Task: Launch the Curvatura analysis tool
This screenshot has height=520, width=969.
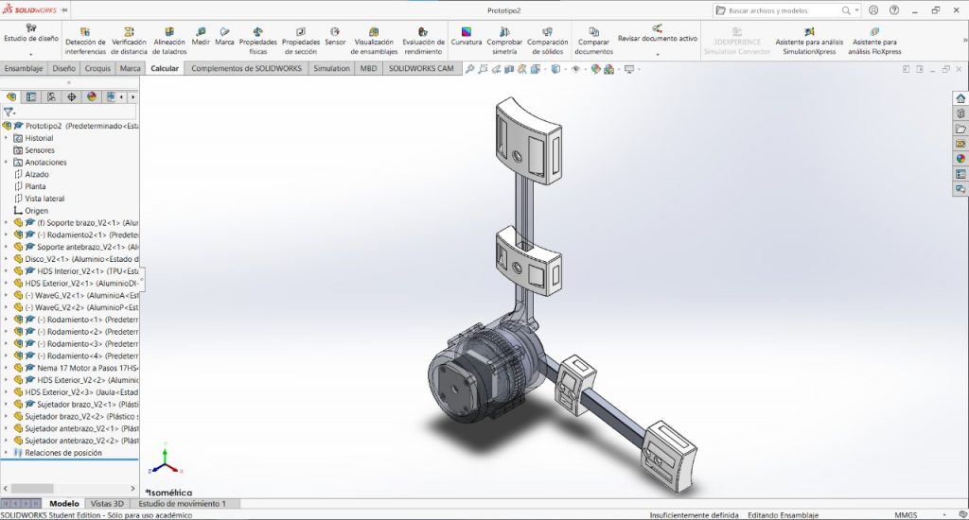Action: point(466,36)
